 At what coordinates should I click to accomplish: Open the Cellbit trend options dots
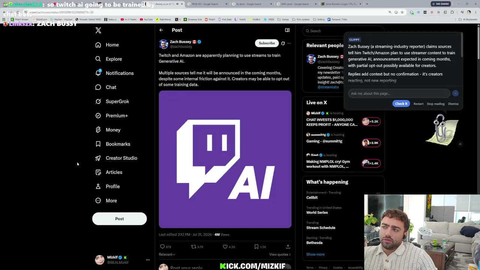[x=378, y=193]
